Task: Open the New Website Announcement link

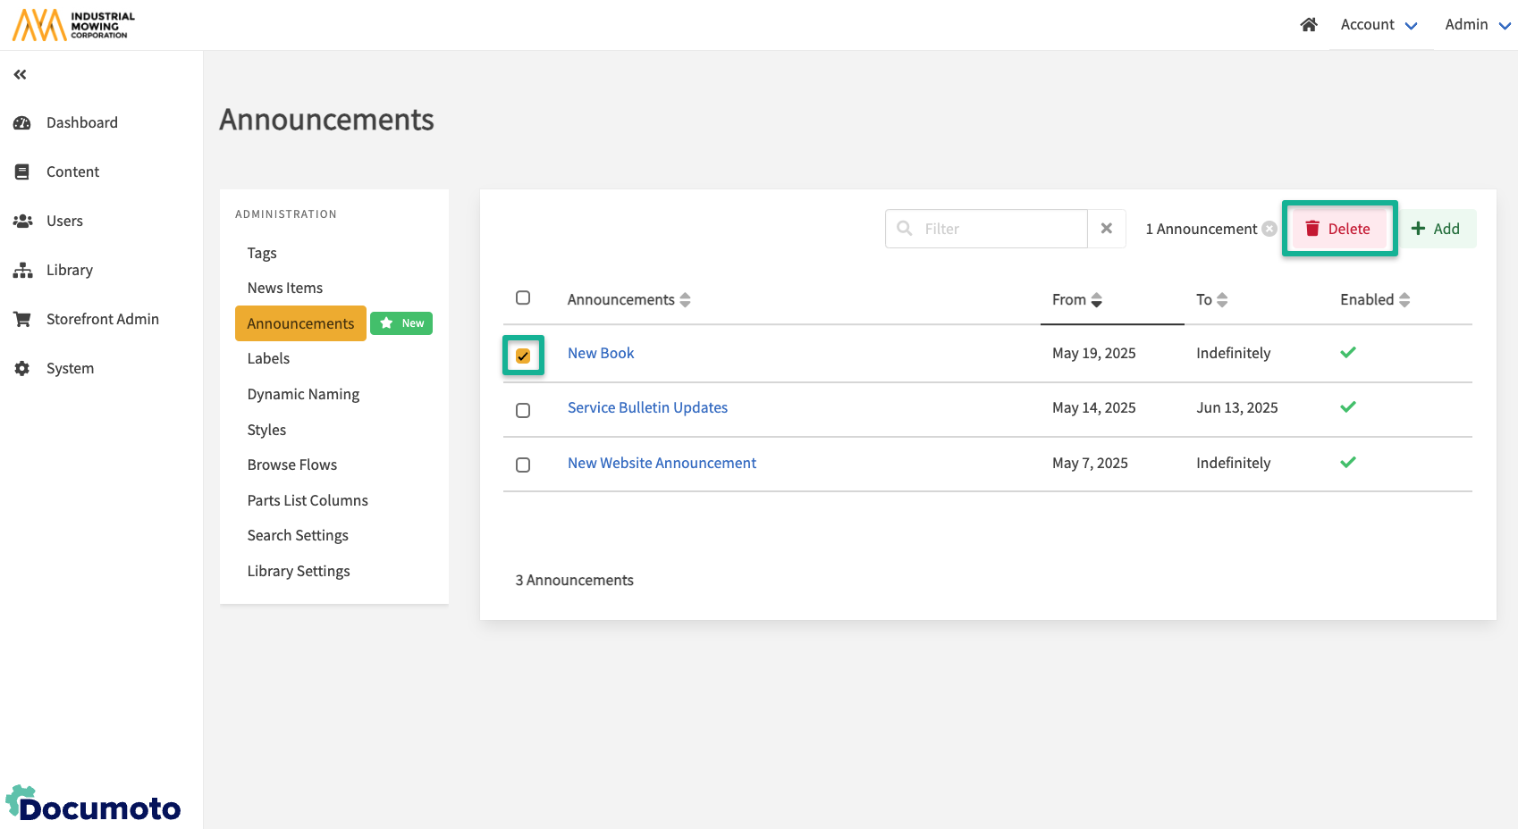Action: click(662, 463)
